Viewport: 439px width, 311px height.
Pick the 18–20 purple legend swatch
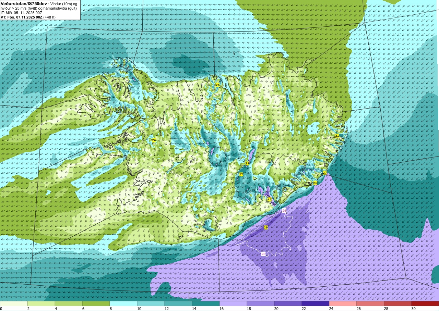(261, 303)
